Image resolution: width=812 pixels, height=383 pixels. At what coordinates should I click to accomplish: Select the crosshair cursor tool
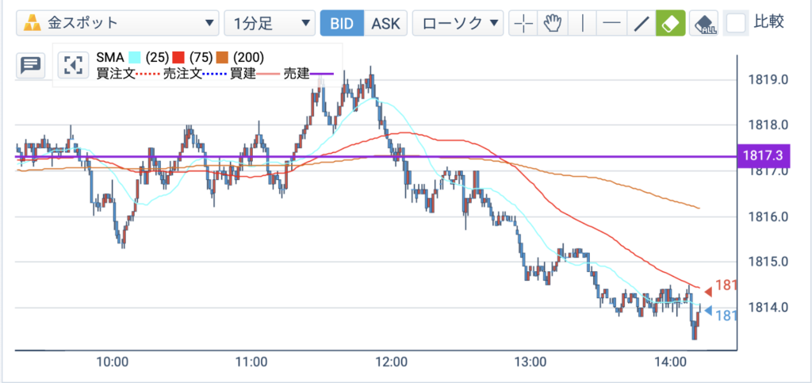523,23
